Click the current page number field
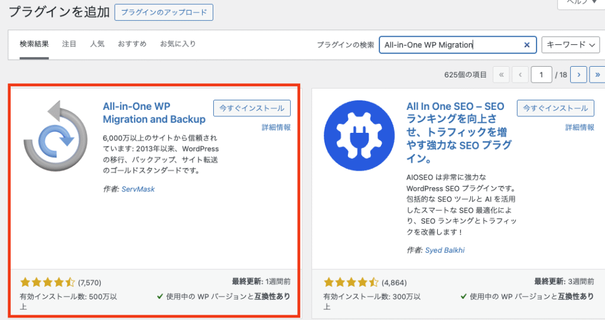 [x=541, y=75]
